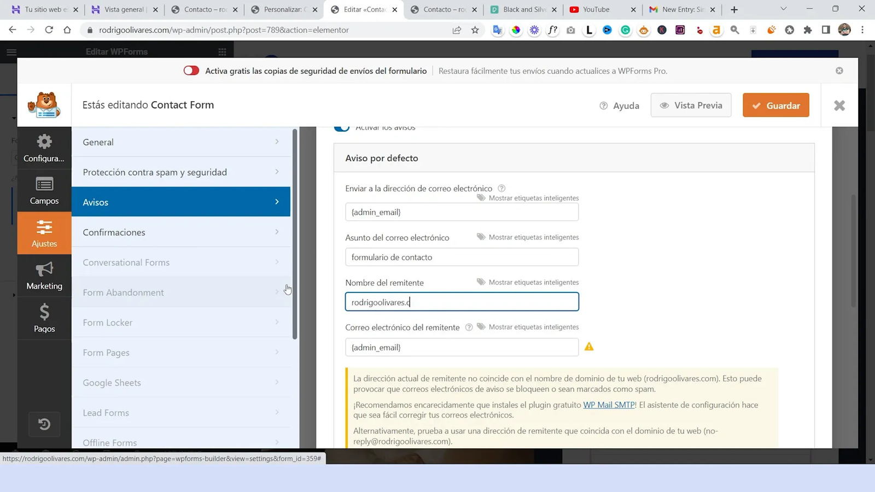875x492 pixels.
Task: Disable the Activar los avisos toggle
Action: click(x=341, y=126)
